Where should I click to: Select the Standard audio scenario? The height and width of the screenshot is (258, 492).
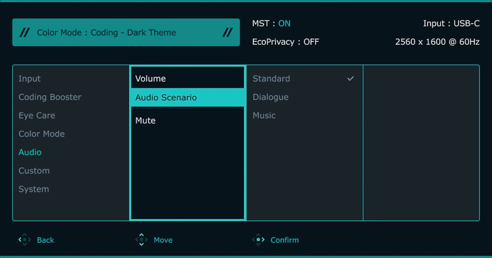click(x=272, y=79)
